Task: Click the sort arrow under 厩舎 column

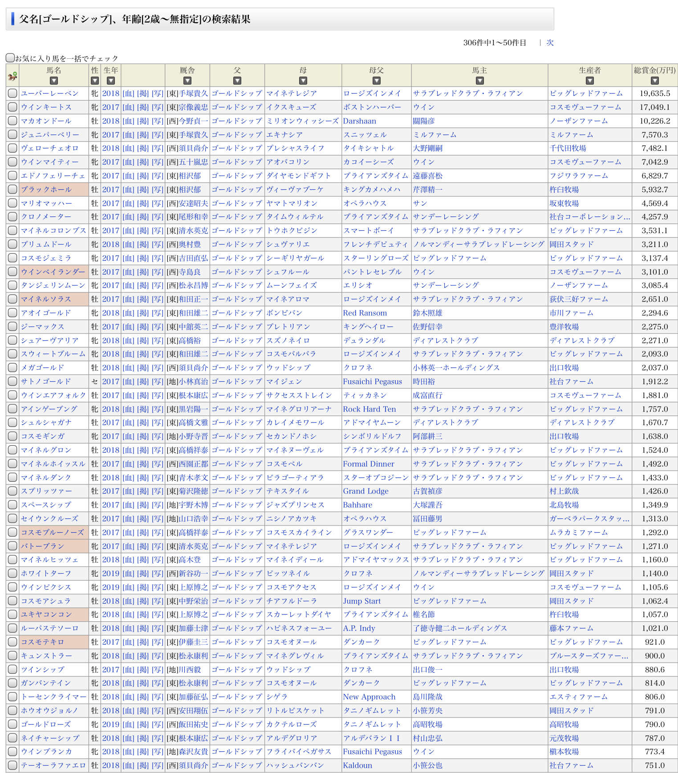Action: [187, 81]
